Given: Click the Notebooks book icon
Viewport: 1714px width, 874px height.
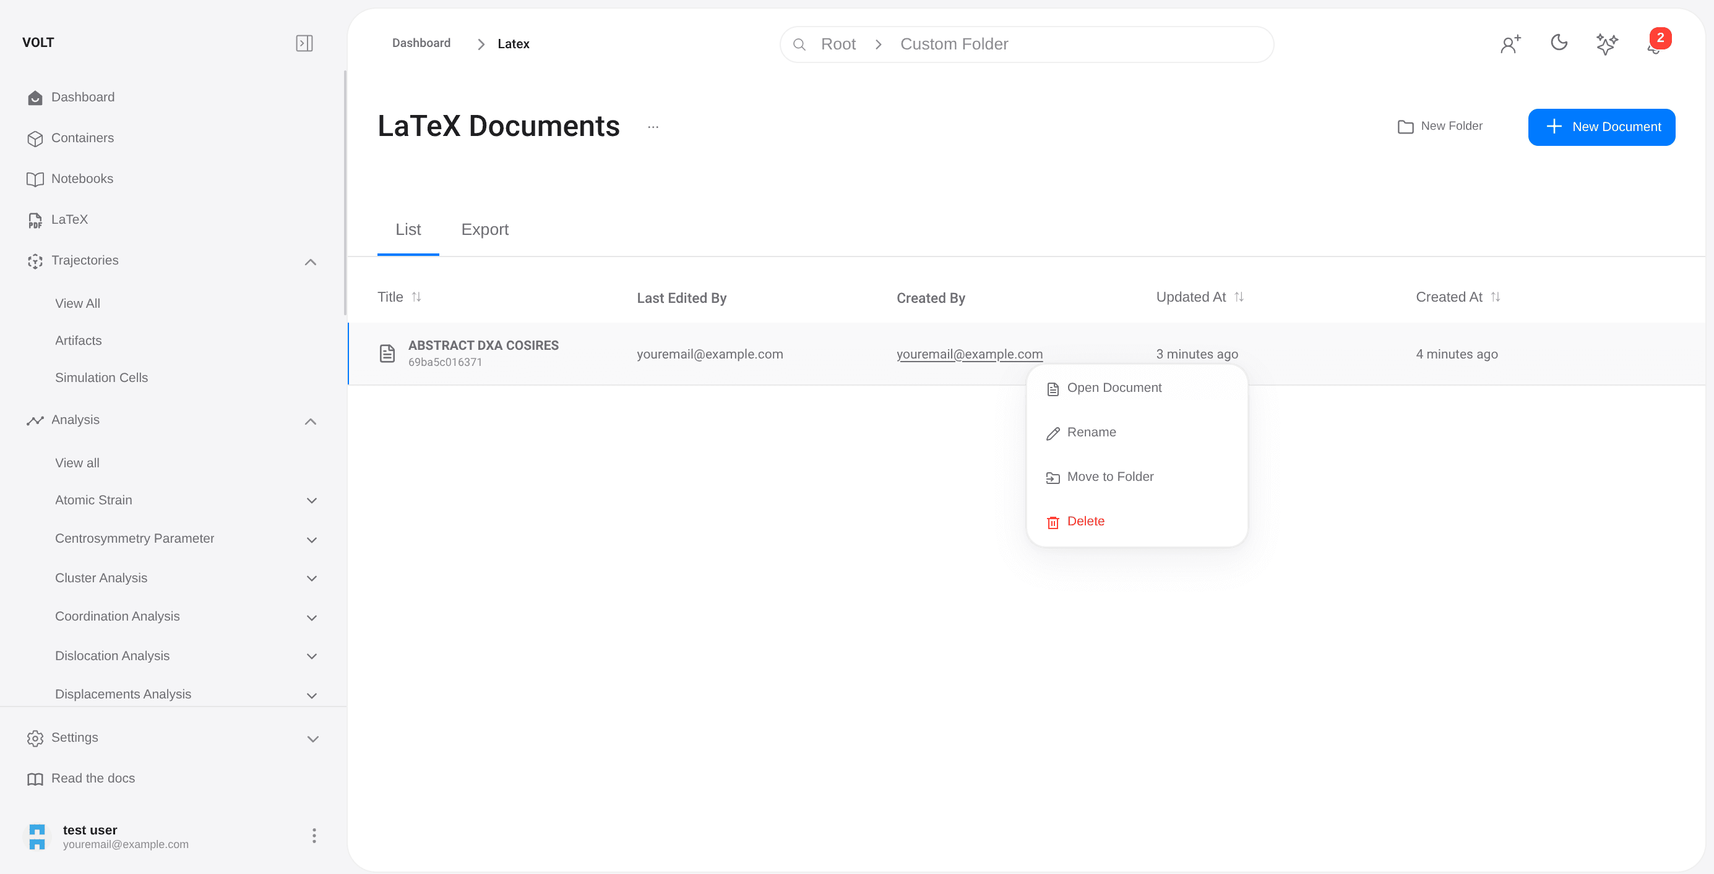Looking at the screenshot, I should [x=35, y=179].
